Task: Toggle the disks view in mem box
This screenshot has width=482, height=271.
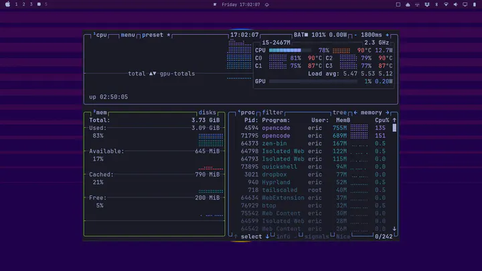Action: coord(207,112)
